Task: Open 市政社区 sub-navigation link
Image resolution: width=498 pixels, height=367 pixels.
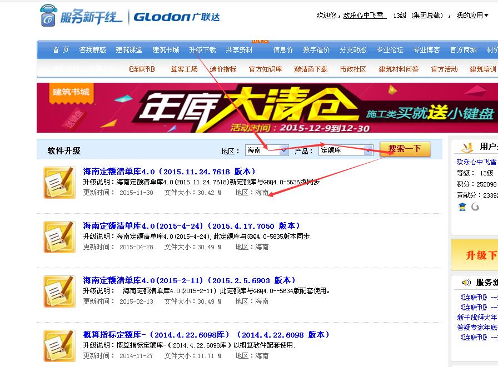Action: (x=353, y=69)
